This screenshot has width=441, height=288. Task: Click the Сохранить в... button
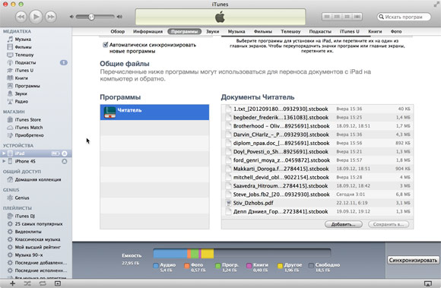389,224
